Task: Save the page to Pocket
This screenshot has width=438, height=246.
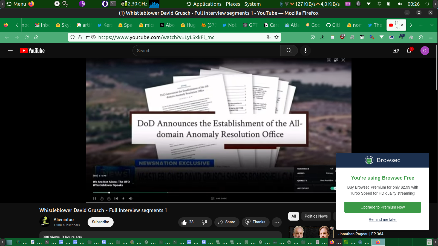Action: click(313, 37)
